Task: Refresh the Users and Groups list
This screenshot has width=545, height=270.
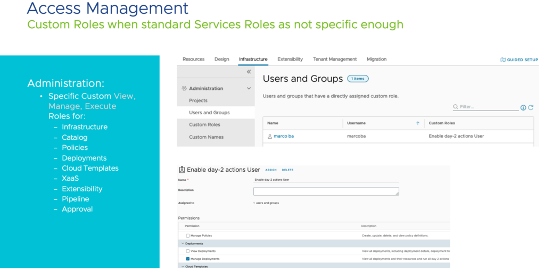Action: tap(531, 107)
